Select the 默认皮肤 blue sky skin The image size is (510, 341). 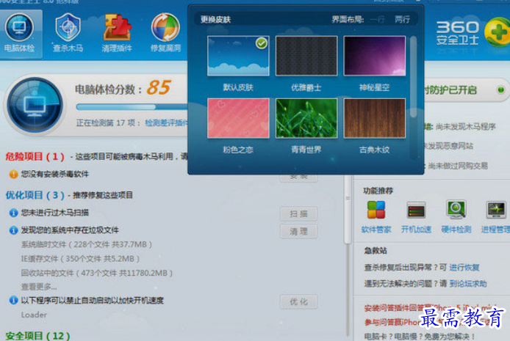click(238, 56)
